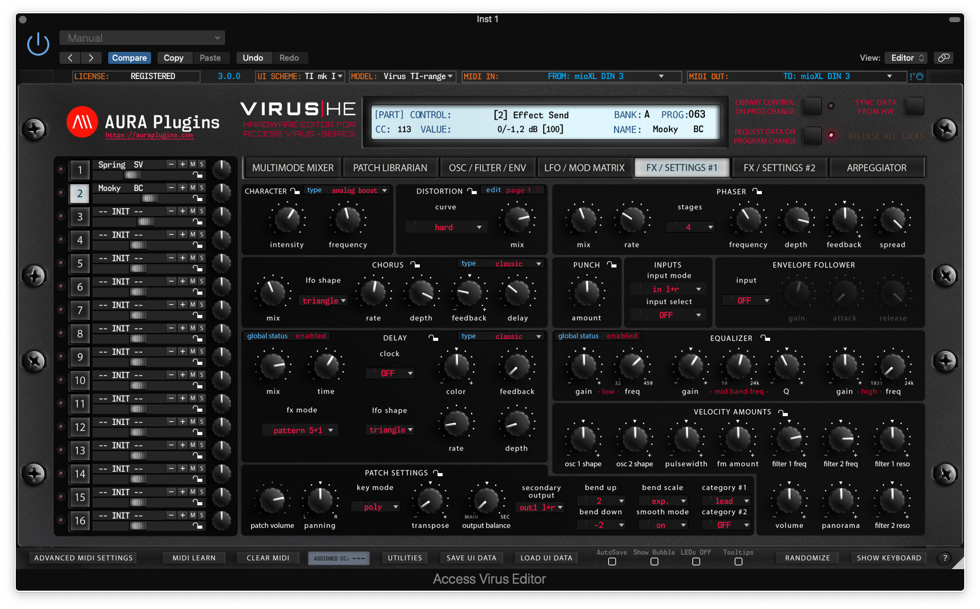Screen dimensions: 980x609
Task: Click the SHOW KEYBOARD button
Action: pyautogui.click(x=889, y=558)
